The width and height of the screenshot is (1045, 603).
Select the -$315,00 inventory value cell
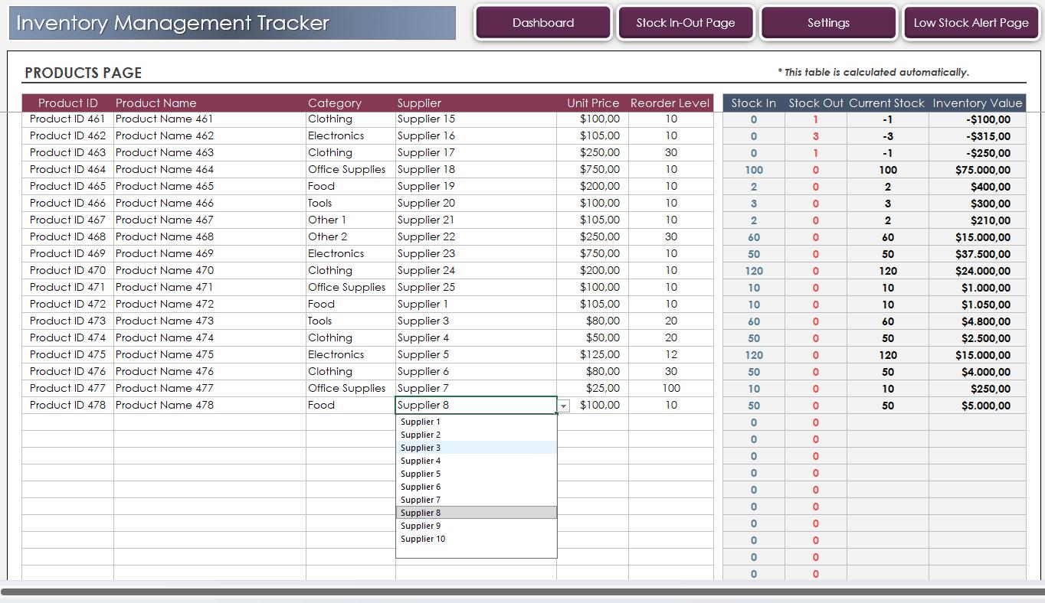(x=978, y=136)
